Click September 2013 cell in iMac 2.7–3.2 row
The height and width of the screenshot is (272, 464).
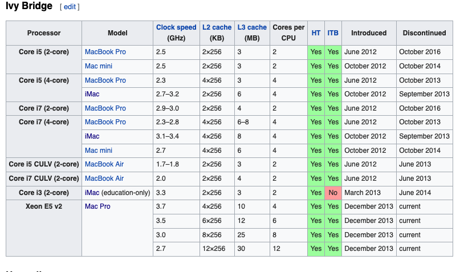pyautogui.click(x=424, y=94)
